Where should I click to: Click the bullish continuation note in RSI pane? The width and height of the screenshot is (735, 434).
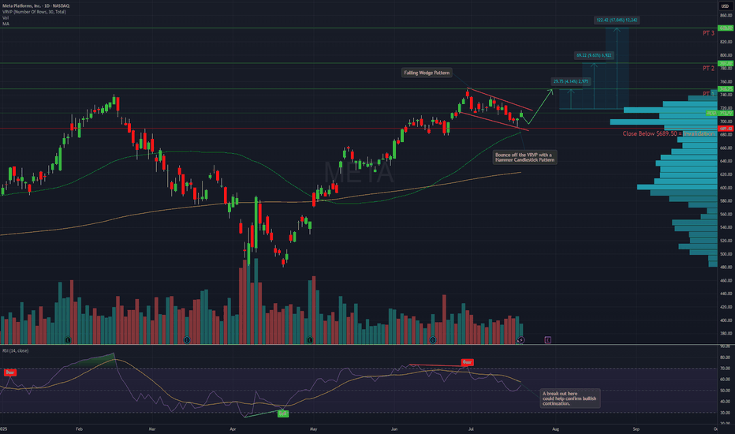coord(570,398)
